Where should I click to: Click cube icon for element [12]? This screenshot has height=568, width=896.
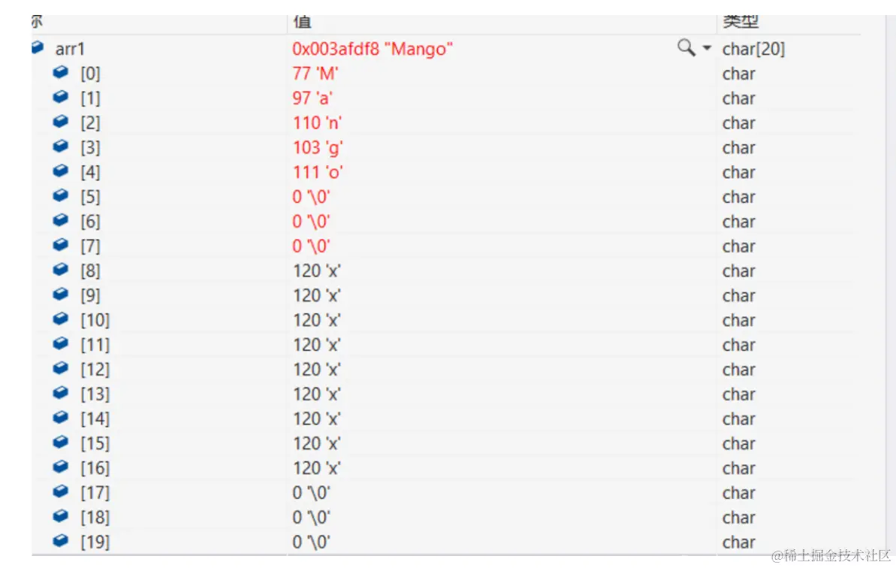pyautogui.click(x=61, y=369)
